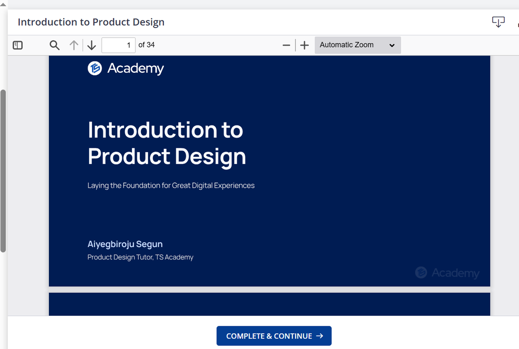Zoom out with the minus icon
Image resolution: width=519 pixels, height=349 pixels.
pyautogui.click(x=286, y=45)
